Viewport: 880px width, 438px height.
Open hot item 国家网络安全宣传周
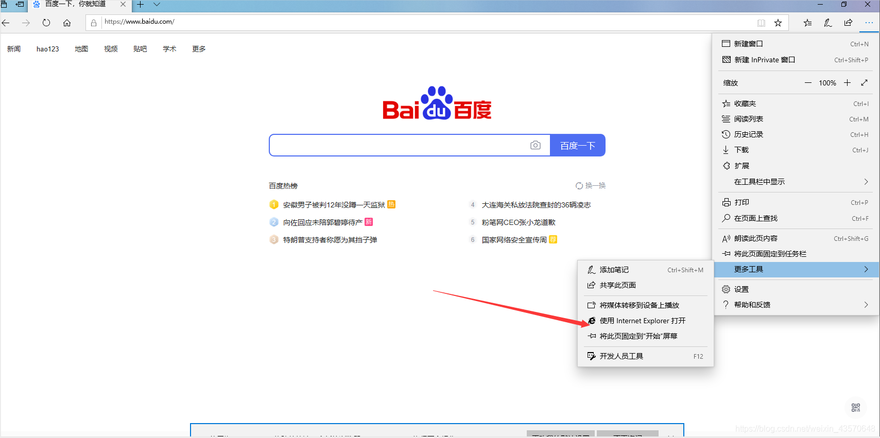click(514, 240)
